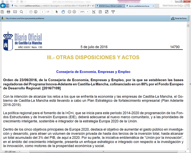Zoom in with the plus button

coord(74,12)
